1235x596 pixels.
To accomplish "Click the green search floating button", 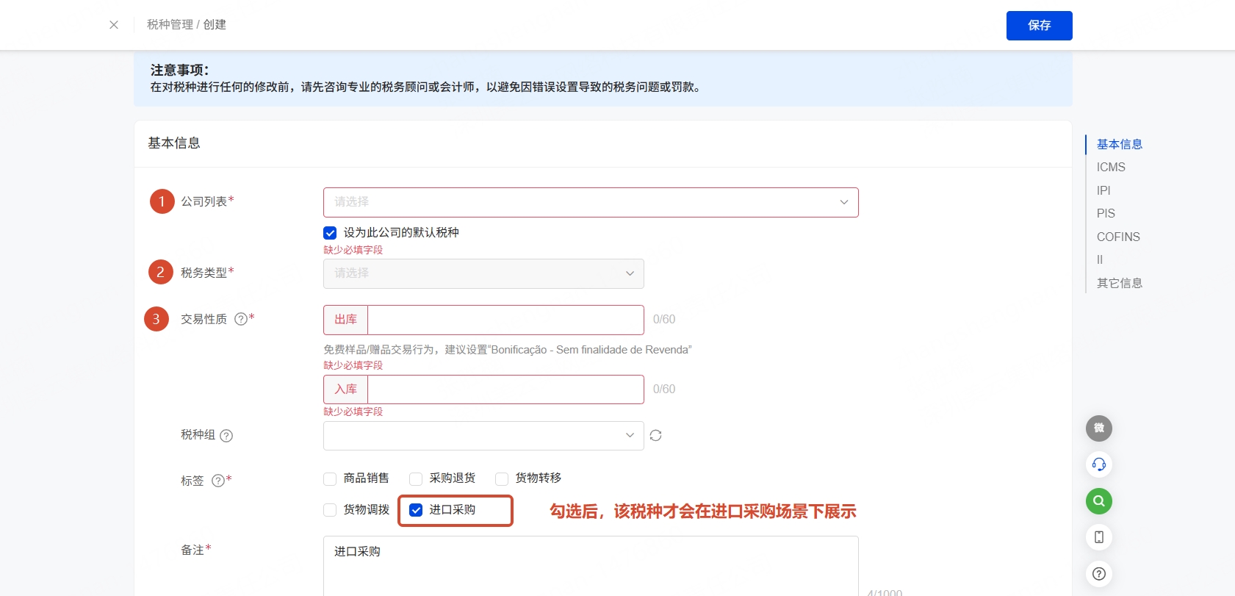I will tap(1099, 501).
